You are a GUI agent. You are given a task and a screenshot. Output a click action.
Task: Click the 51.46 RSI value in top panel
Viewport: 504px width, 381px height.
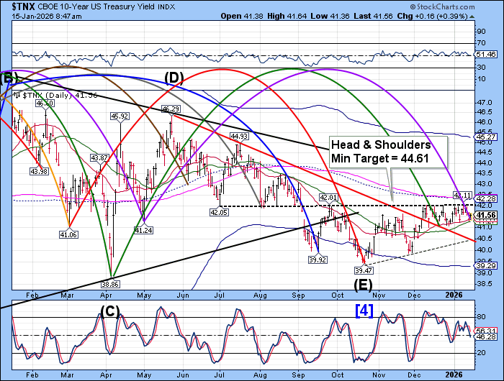click(487, 54)
